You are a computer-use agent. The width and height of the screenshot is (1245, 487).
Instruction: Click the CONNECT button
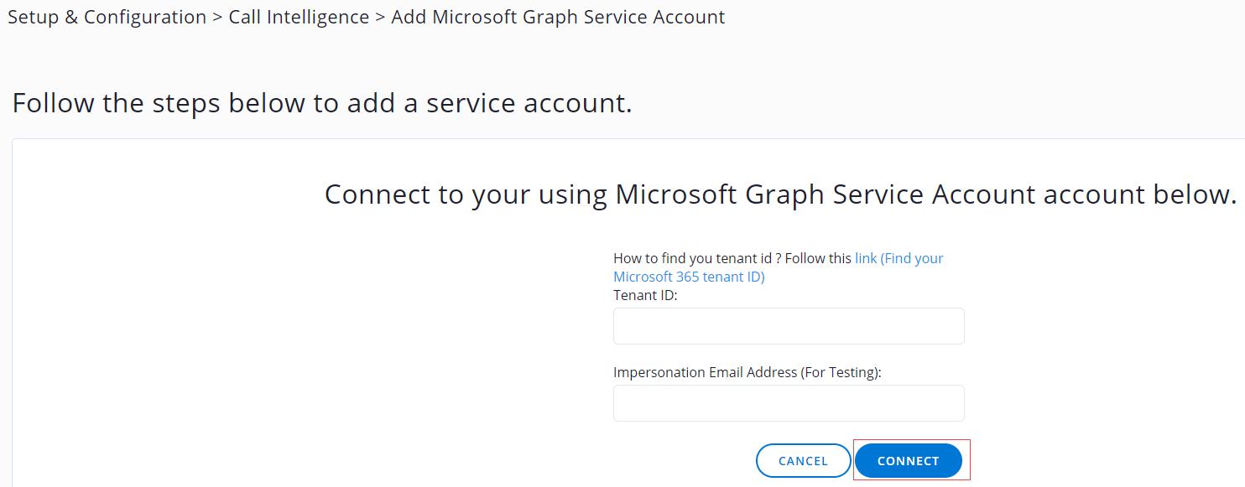click(908, 461)
